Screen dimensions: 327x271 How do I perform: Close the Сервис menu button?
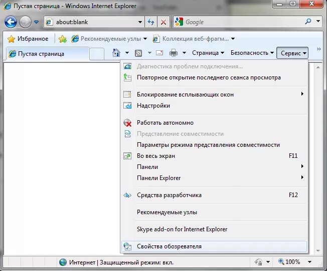(292, 53)
